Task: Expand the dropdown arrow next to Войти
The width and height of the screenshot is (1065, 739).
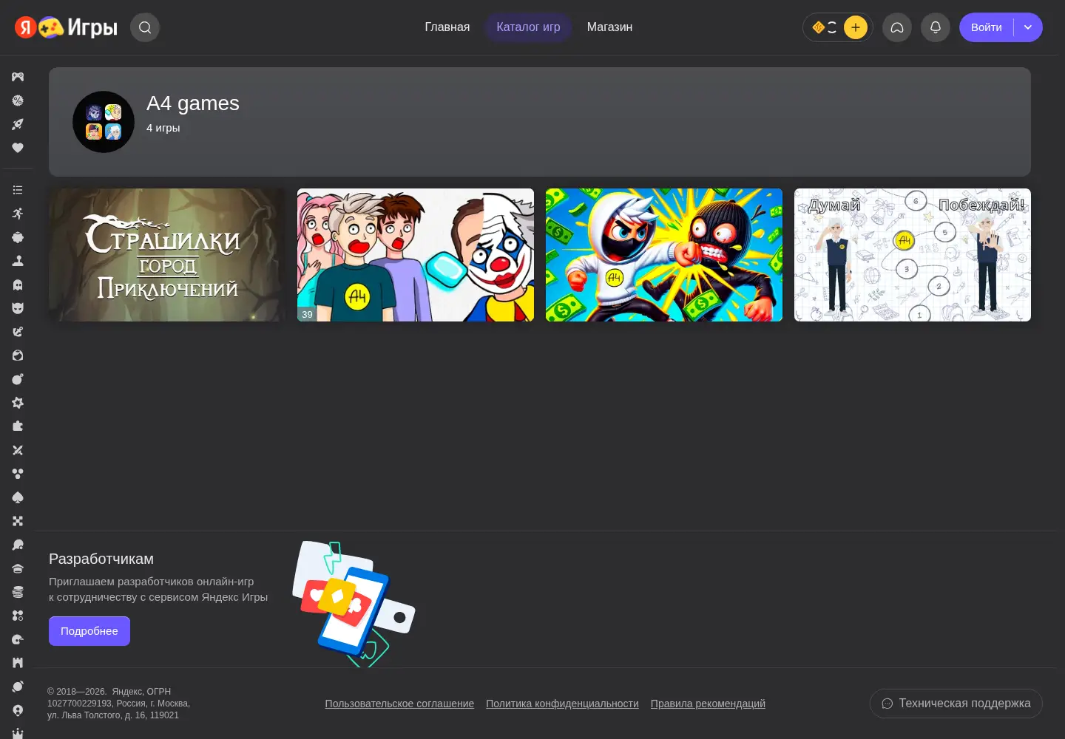Action: 1028,27
